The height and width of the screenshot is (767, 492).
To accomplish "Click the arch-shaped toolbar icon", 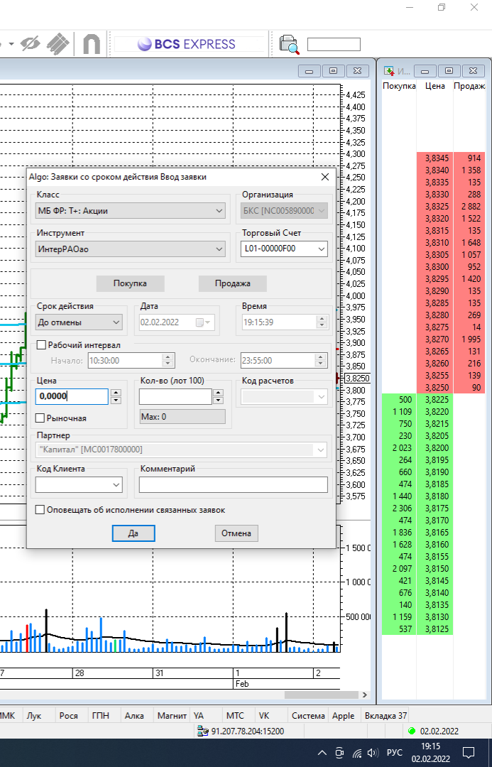I will (91, 44).
